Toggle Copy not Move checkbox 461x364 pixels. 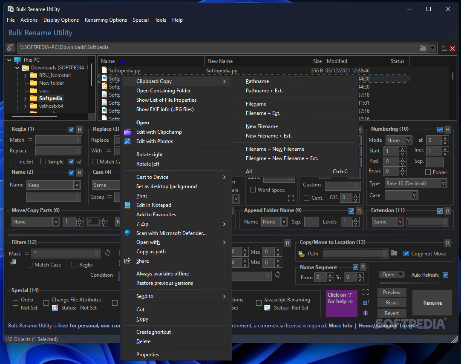point(406,254)
